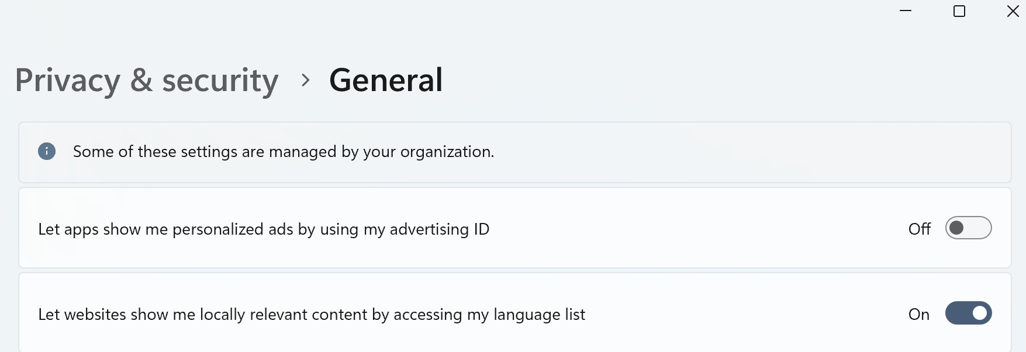Click the managed by your organization message

tap(284, 152)
